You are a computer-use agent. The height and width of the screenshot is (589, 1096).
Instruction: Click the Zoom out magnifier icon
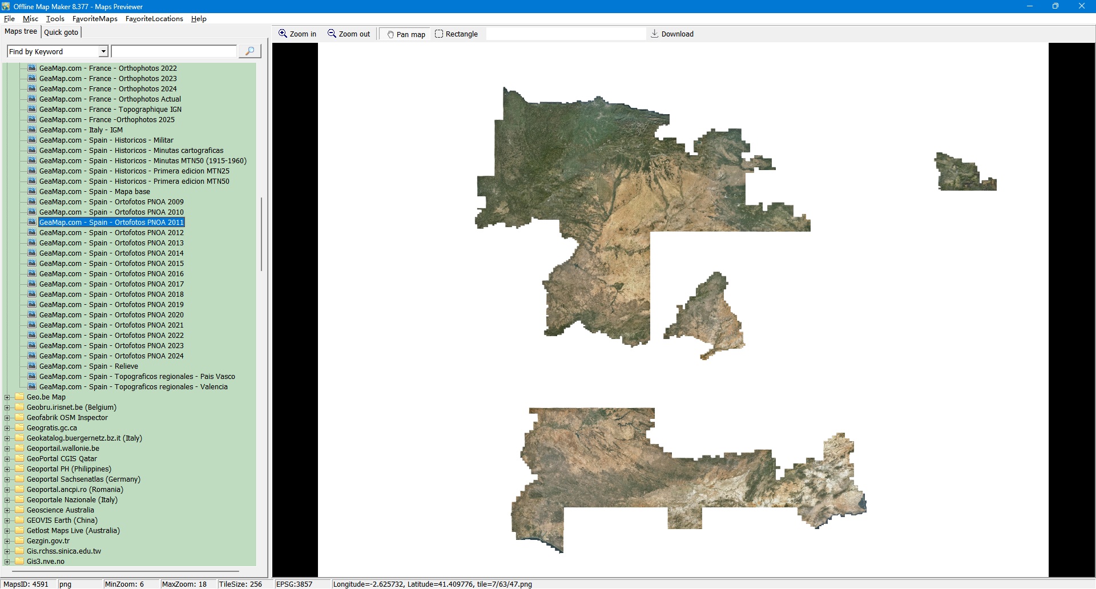pyautogui.click(x=332, y=34)
